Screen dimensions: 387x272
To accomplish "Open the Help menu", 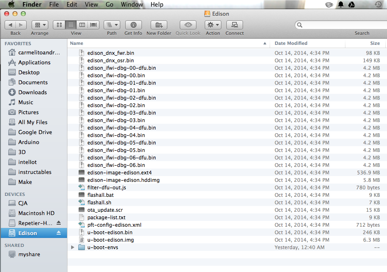I will pyautogui.click(x=157, y=5).
